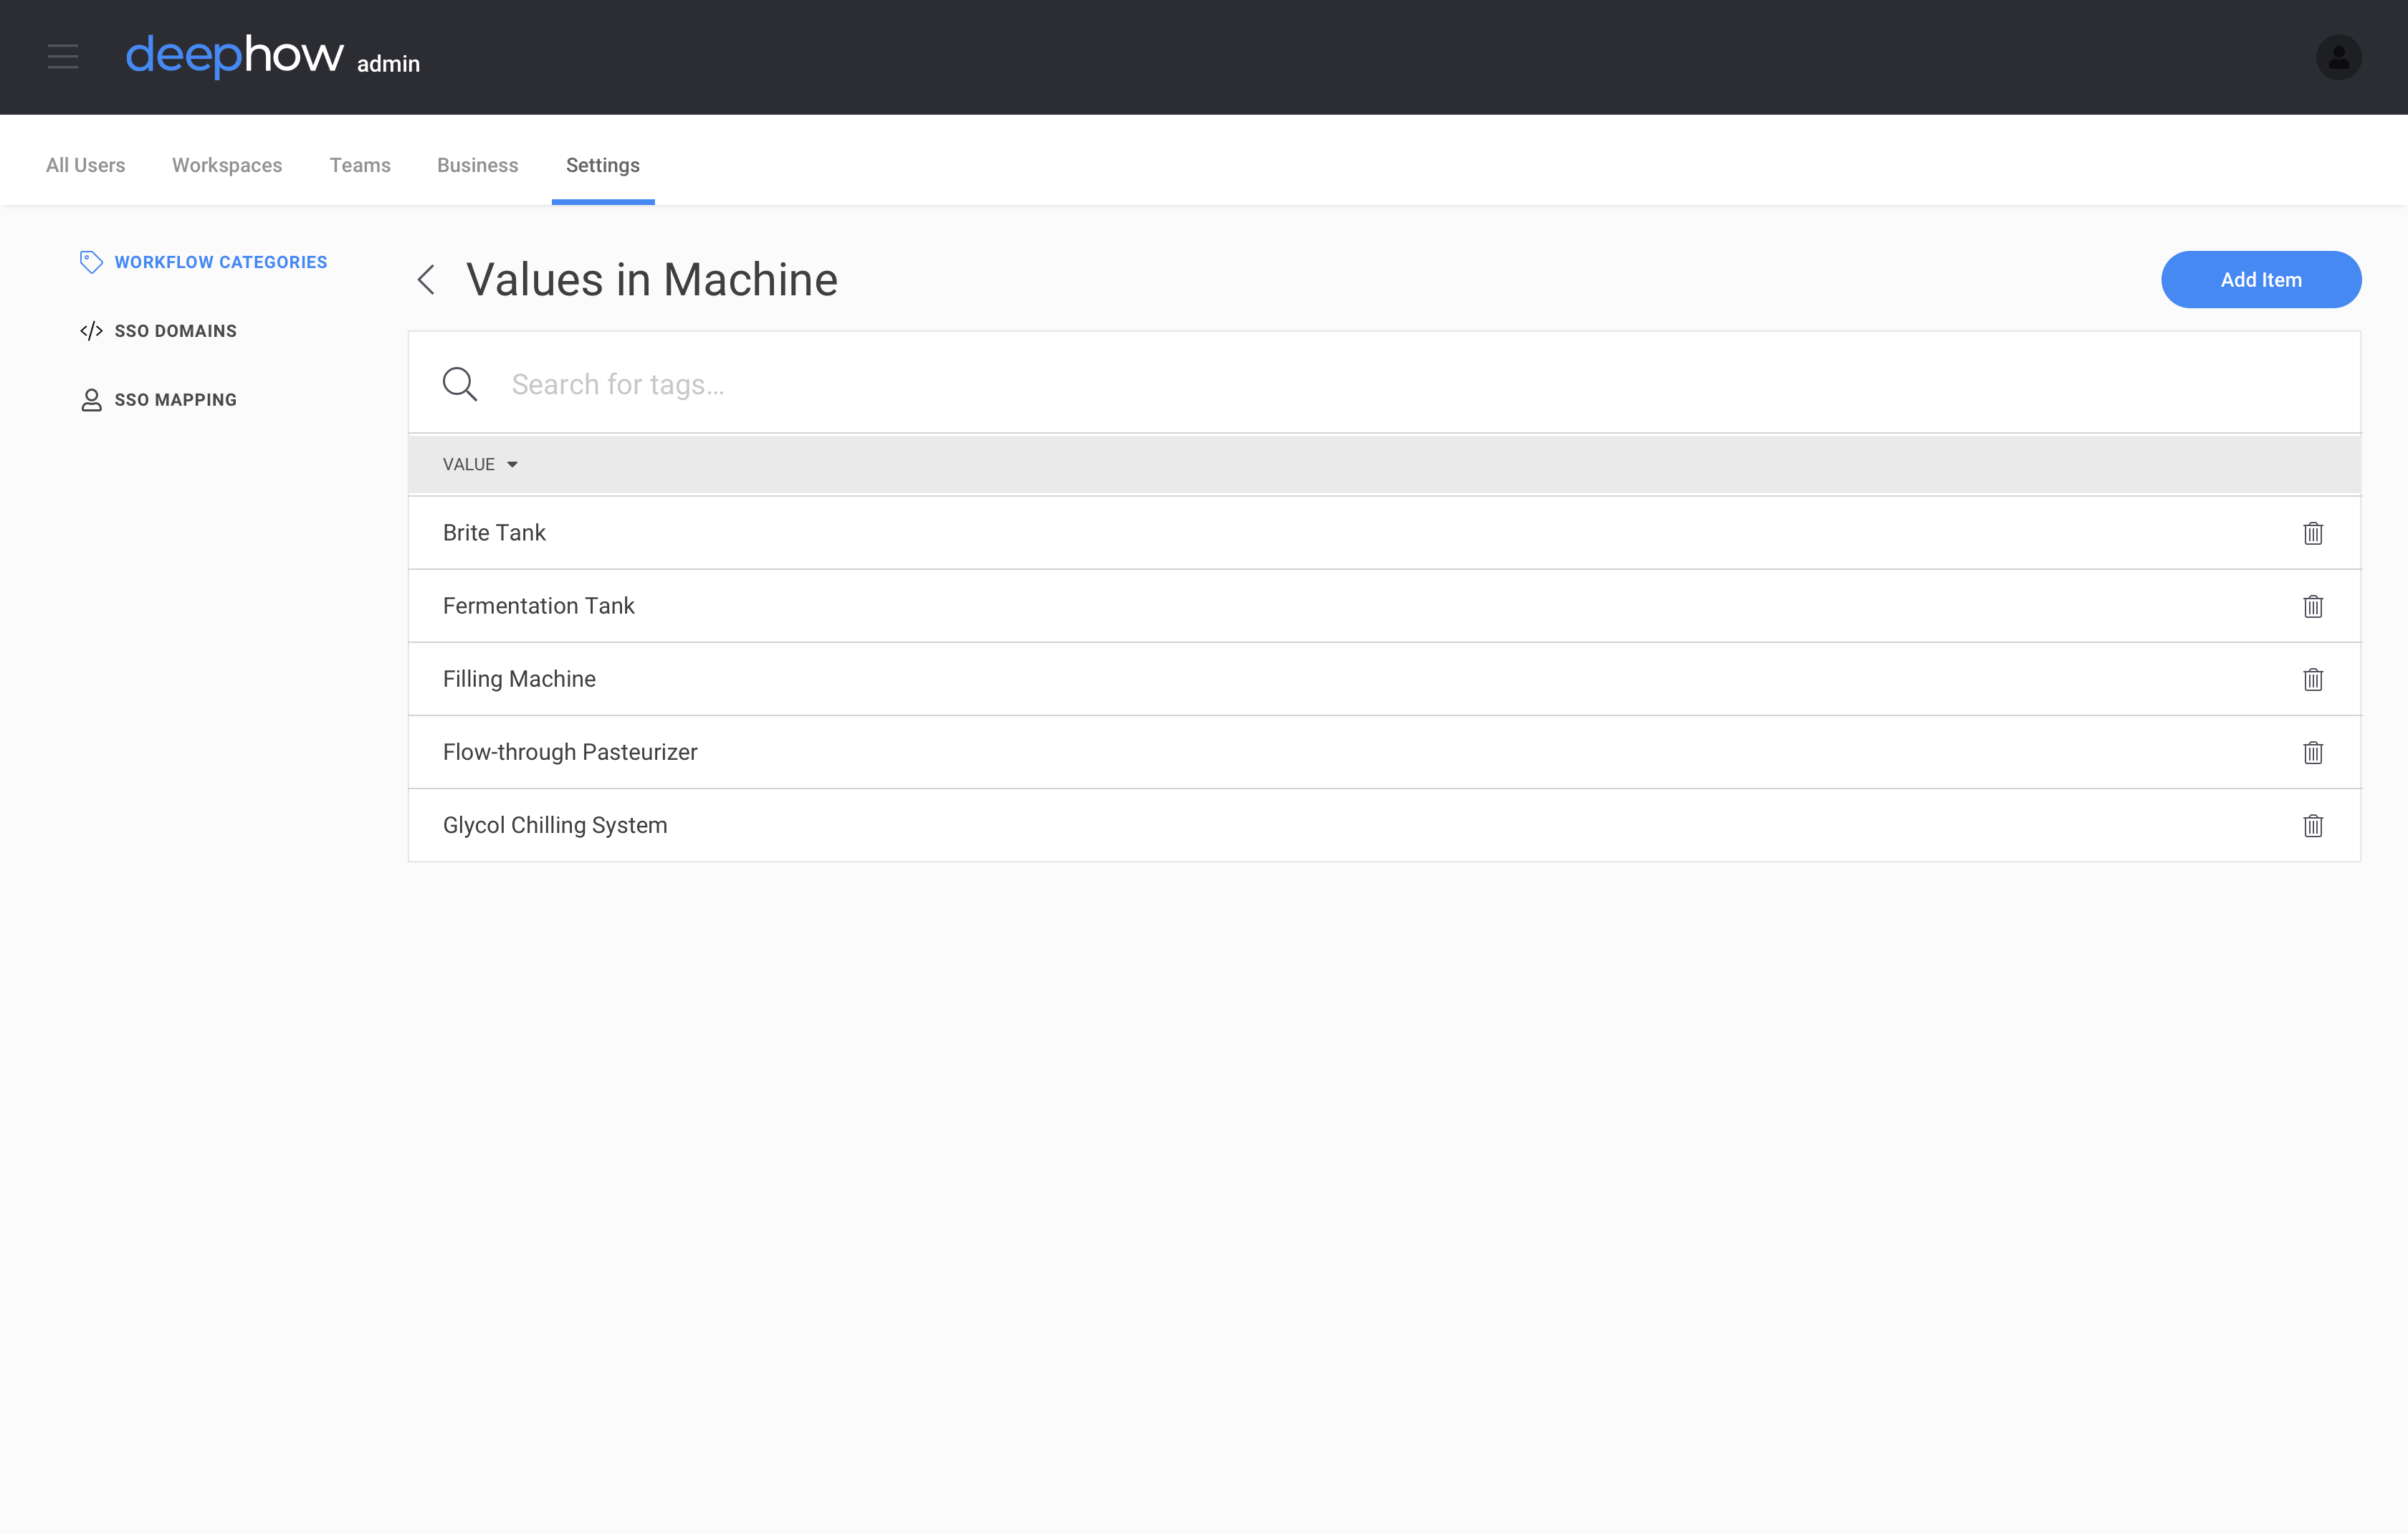Image resolution: width=2408 pixels, height=1534 pixels.
Task: Open the Business tab
Action: tap(478, 165)
